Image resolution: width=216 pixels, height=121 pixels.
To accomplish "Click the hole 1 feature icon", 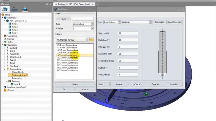I will (x=10, y=24).
